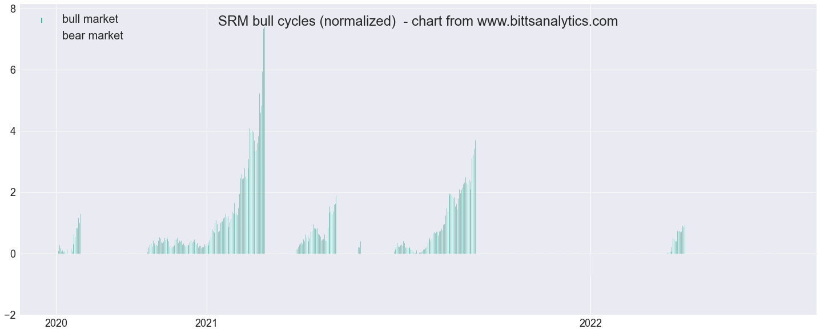Screen dimensions: 820x333
Task: Click the 2020 x-axis label
Action: click(x=56, y=323)
